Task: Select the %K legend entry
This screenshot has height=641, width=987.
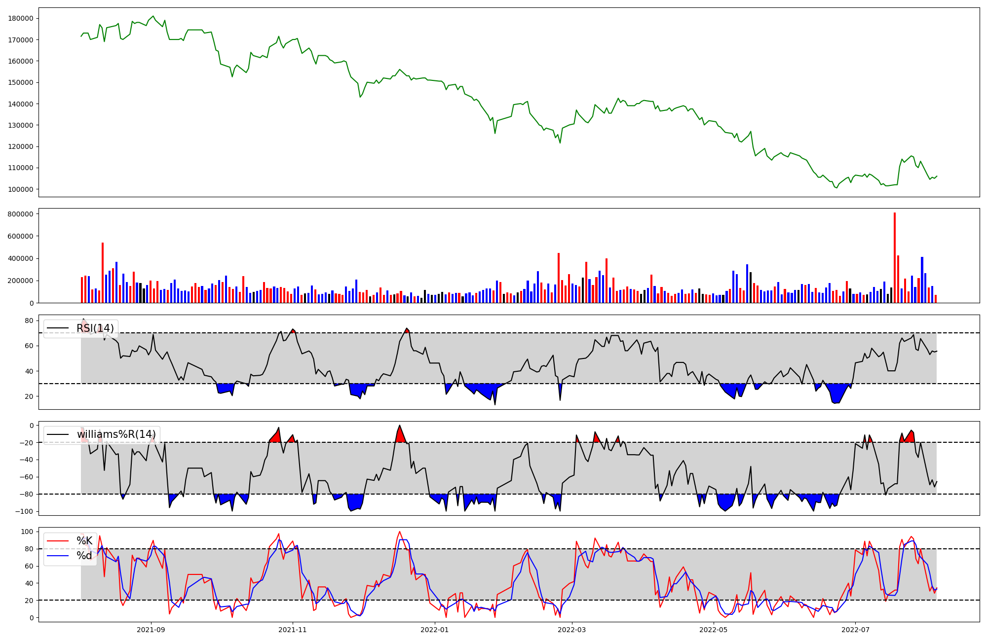Action: pos(84,541)
